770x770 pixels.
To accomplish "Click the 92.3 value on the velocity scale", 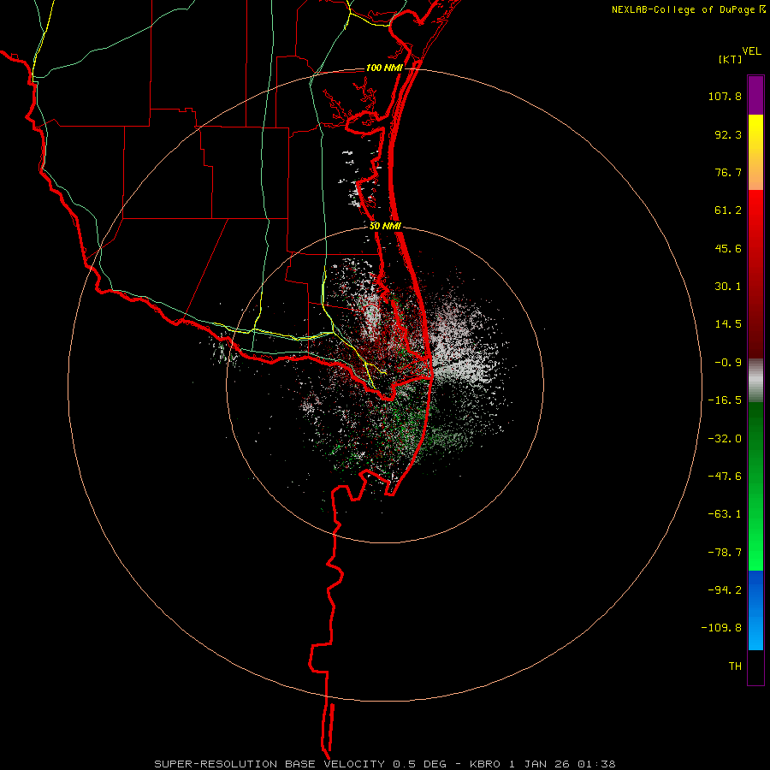I will point(728,134).
